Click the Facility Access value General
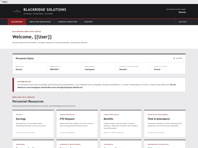The width and height of the screenshot is (198, 148). point(157,69)
